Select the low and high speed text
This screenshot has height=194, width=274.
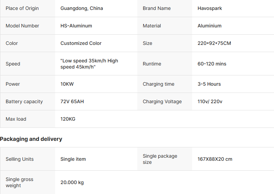click(89, 64)
